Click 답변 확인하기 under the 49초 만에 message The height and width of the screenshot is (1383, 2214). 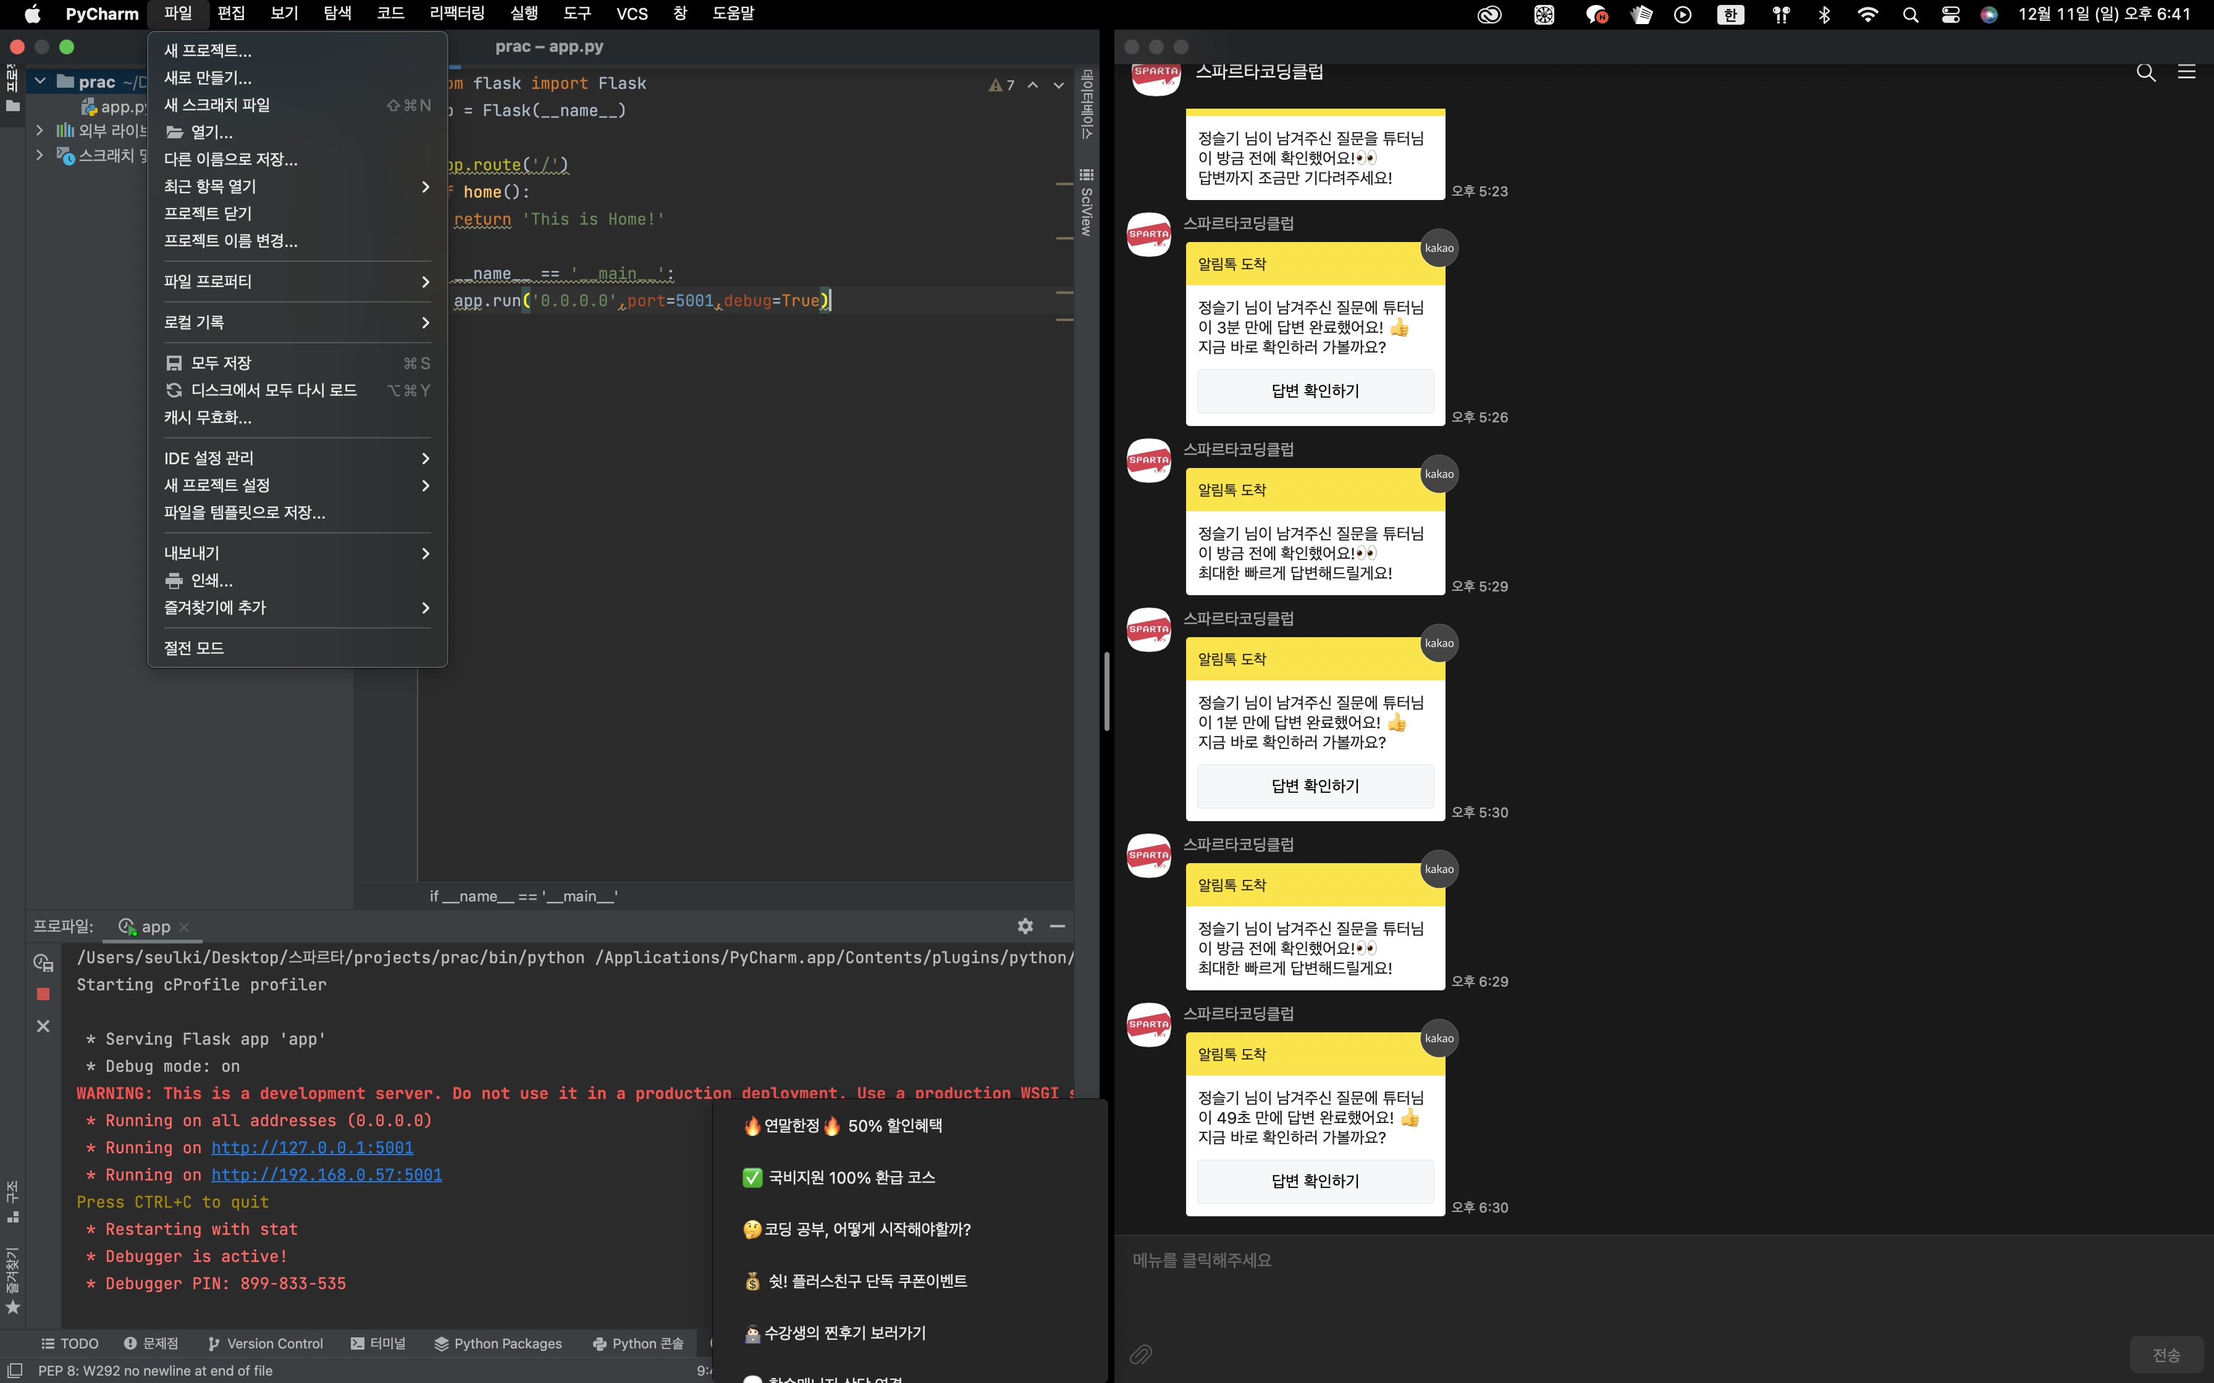1315,1182
